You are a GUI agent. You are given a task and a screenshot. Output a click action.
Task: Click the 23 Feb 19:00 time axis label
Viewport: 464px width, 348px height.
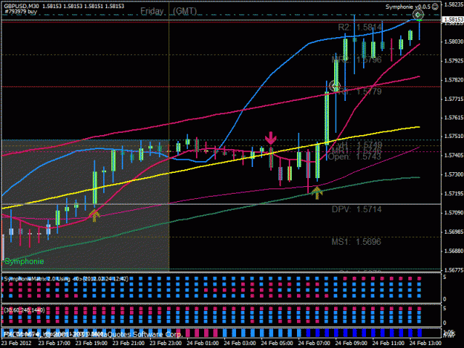91,344
